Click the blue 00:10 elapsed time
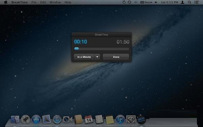This screenshot has width=203, height=127. point(81,42)
